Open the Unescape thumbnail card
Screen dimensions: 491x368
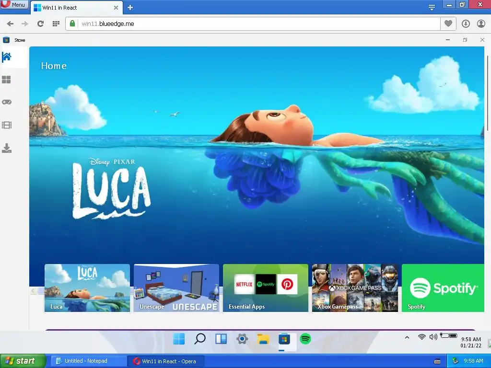176,288
